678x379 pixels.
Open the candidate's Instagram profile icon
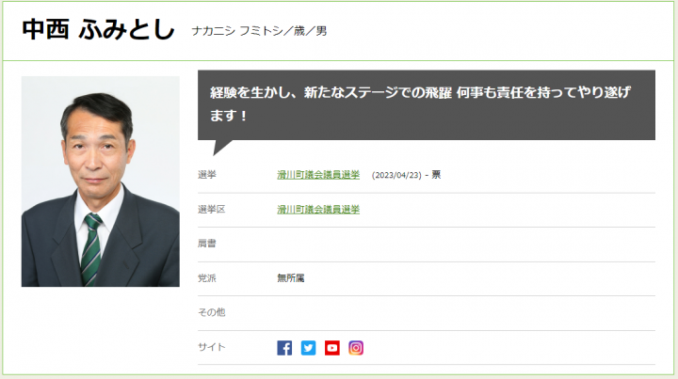click(x=356, y=348)
